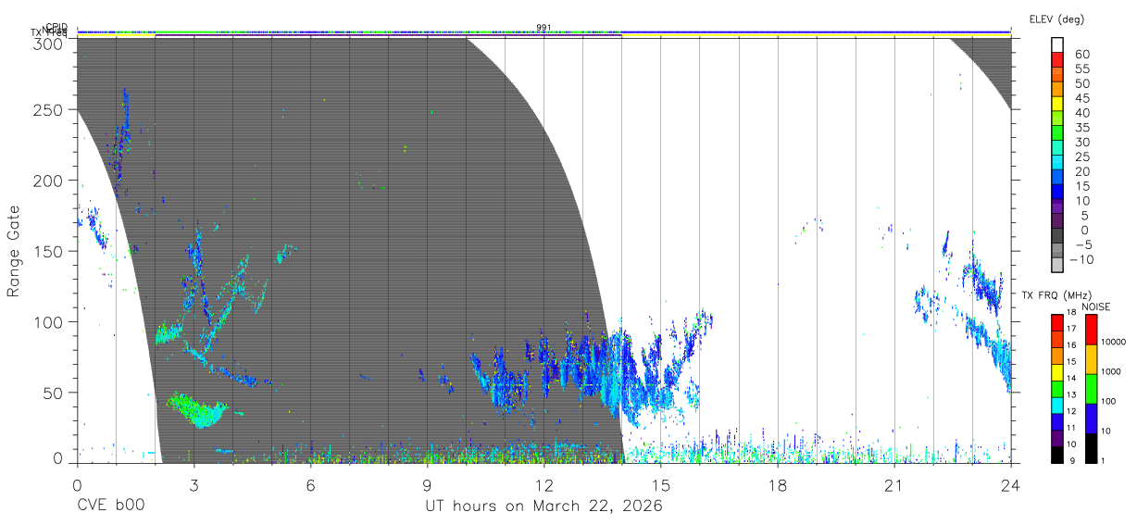Pick the light gray bottom swatch of ELEV bar
Screen dimensions: 1137x525
pos(1057,266)
